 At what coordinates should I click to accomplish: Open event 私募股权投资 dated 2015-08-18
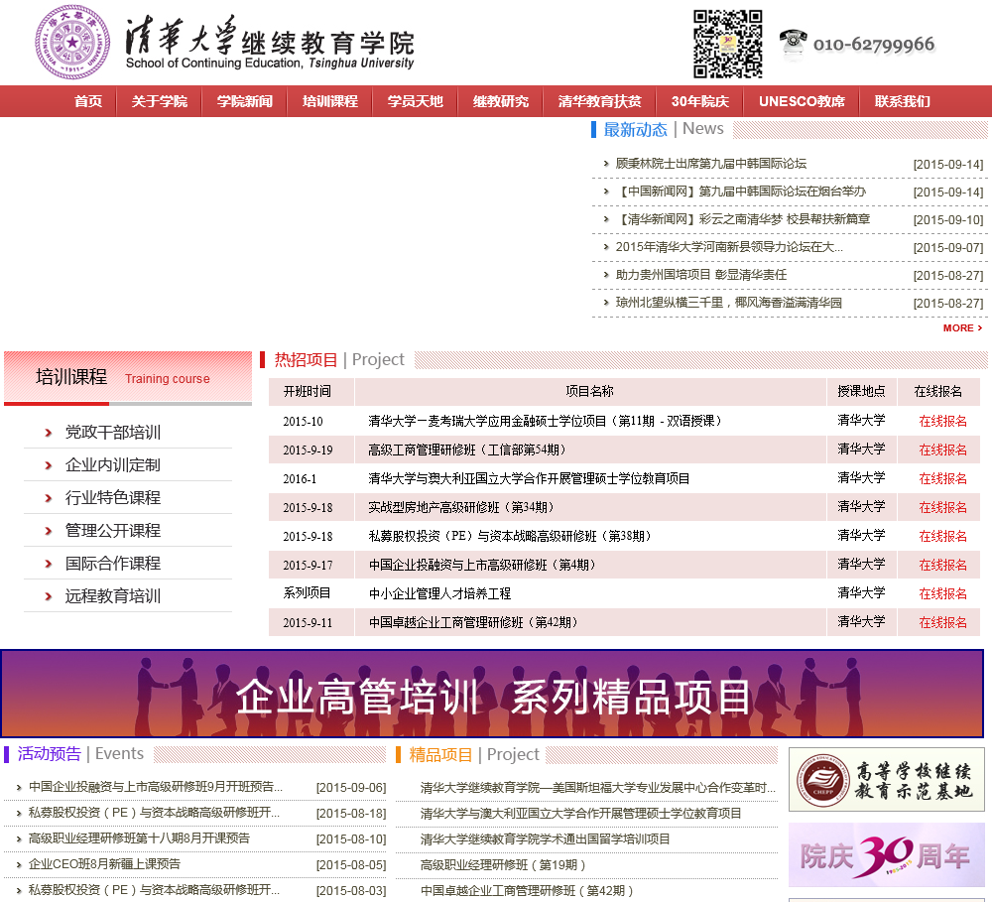154,813
